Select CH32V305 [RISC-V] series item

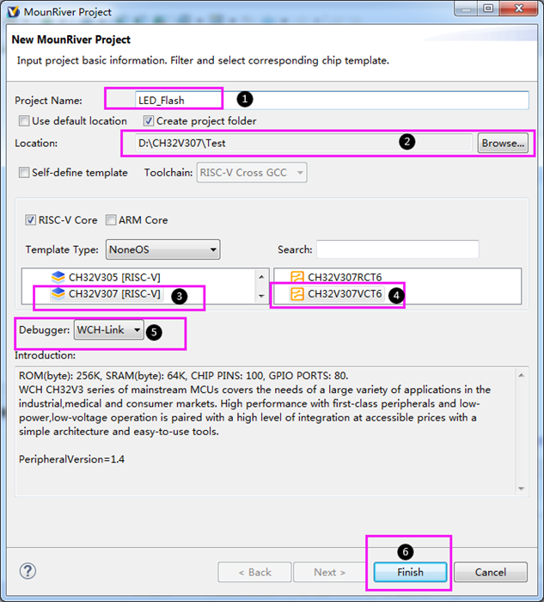point(106,277)
